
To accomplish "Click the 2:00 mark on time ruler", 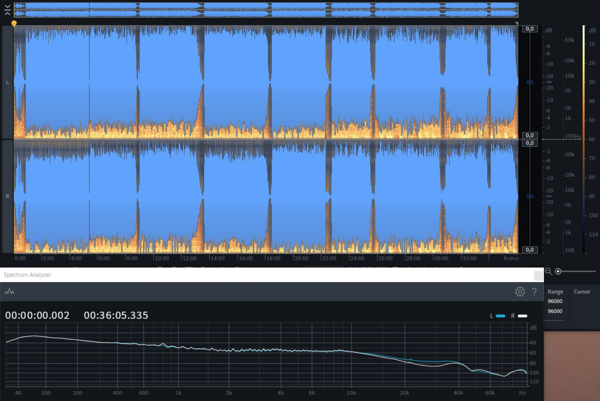I will pyautogui.click(x=48, y=259).
